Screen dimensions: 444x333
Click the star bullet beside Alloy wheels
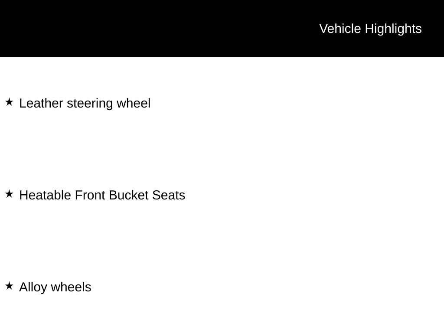pyautogui.click(x=9, y=286)
